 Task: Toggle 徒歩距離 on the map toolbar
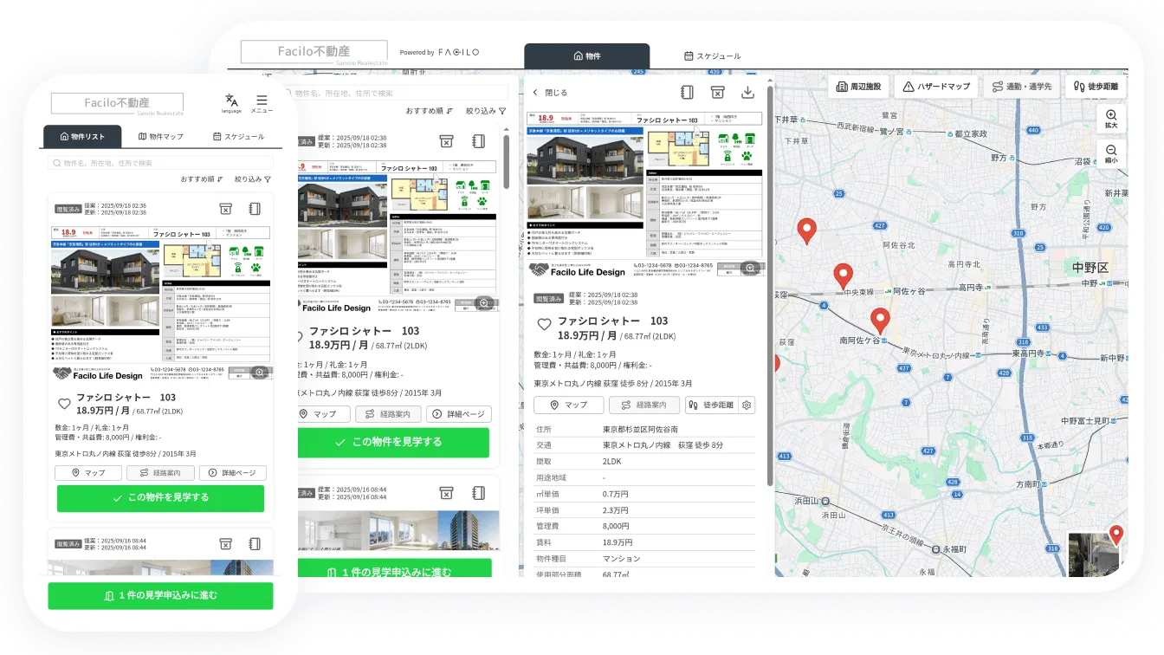pyautogui.click(x=1096, y=87)
